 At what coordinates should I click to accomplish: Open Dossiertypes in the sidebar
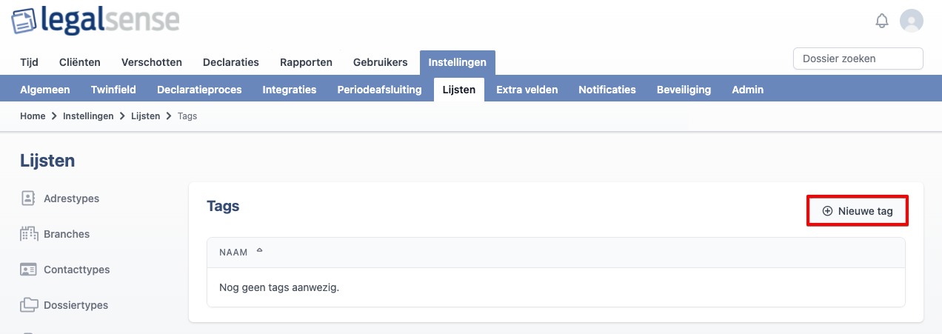[x=76, y=305]
